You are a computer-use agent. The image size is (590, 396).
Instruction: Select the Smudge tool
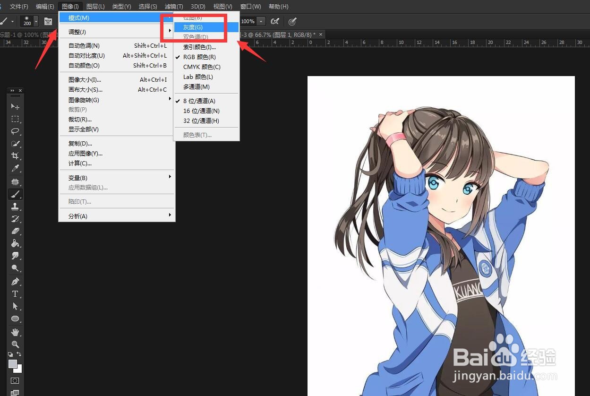(x=15, y=256)
